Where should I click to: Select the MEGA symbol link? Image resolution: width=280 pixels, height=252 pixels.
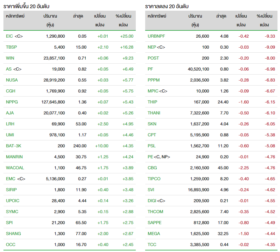154,234
